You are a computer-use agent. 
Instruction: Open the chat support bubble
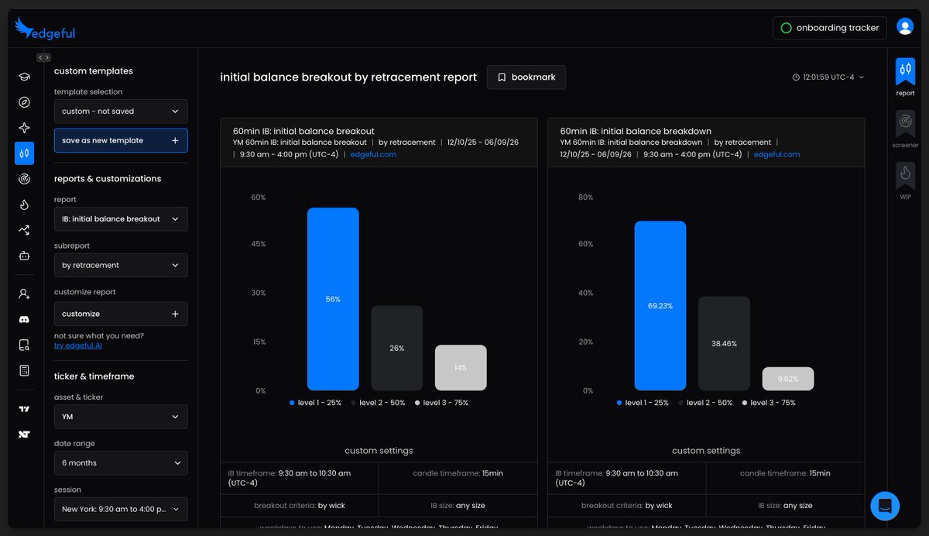(x=885, y=506)
